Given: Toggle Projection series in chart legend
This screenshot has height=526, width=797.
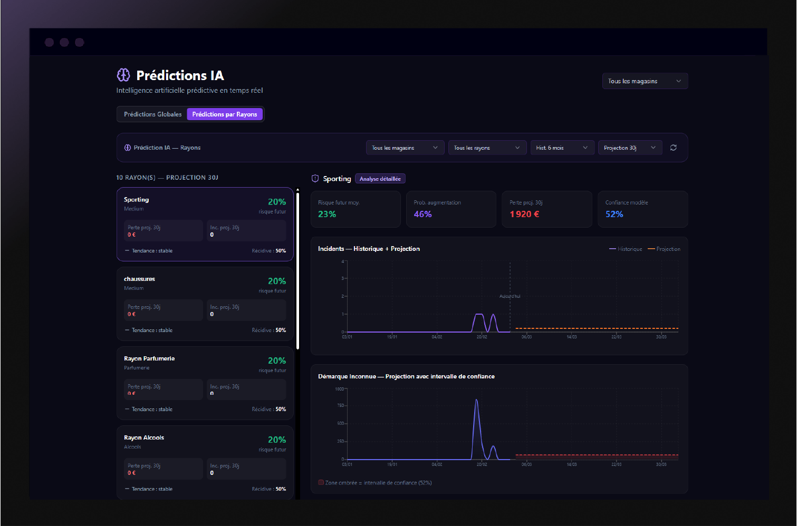Looking at the screenshot, I should coord(664,249).
